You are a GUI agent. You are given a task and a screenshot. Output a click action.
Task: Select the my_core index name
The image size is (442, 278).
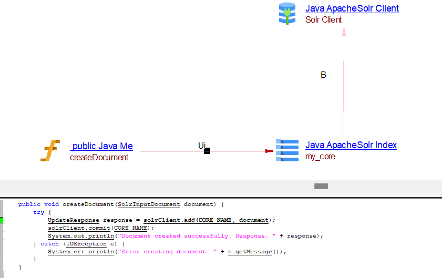[x=320, y=157]
